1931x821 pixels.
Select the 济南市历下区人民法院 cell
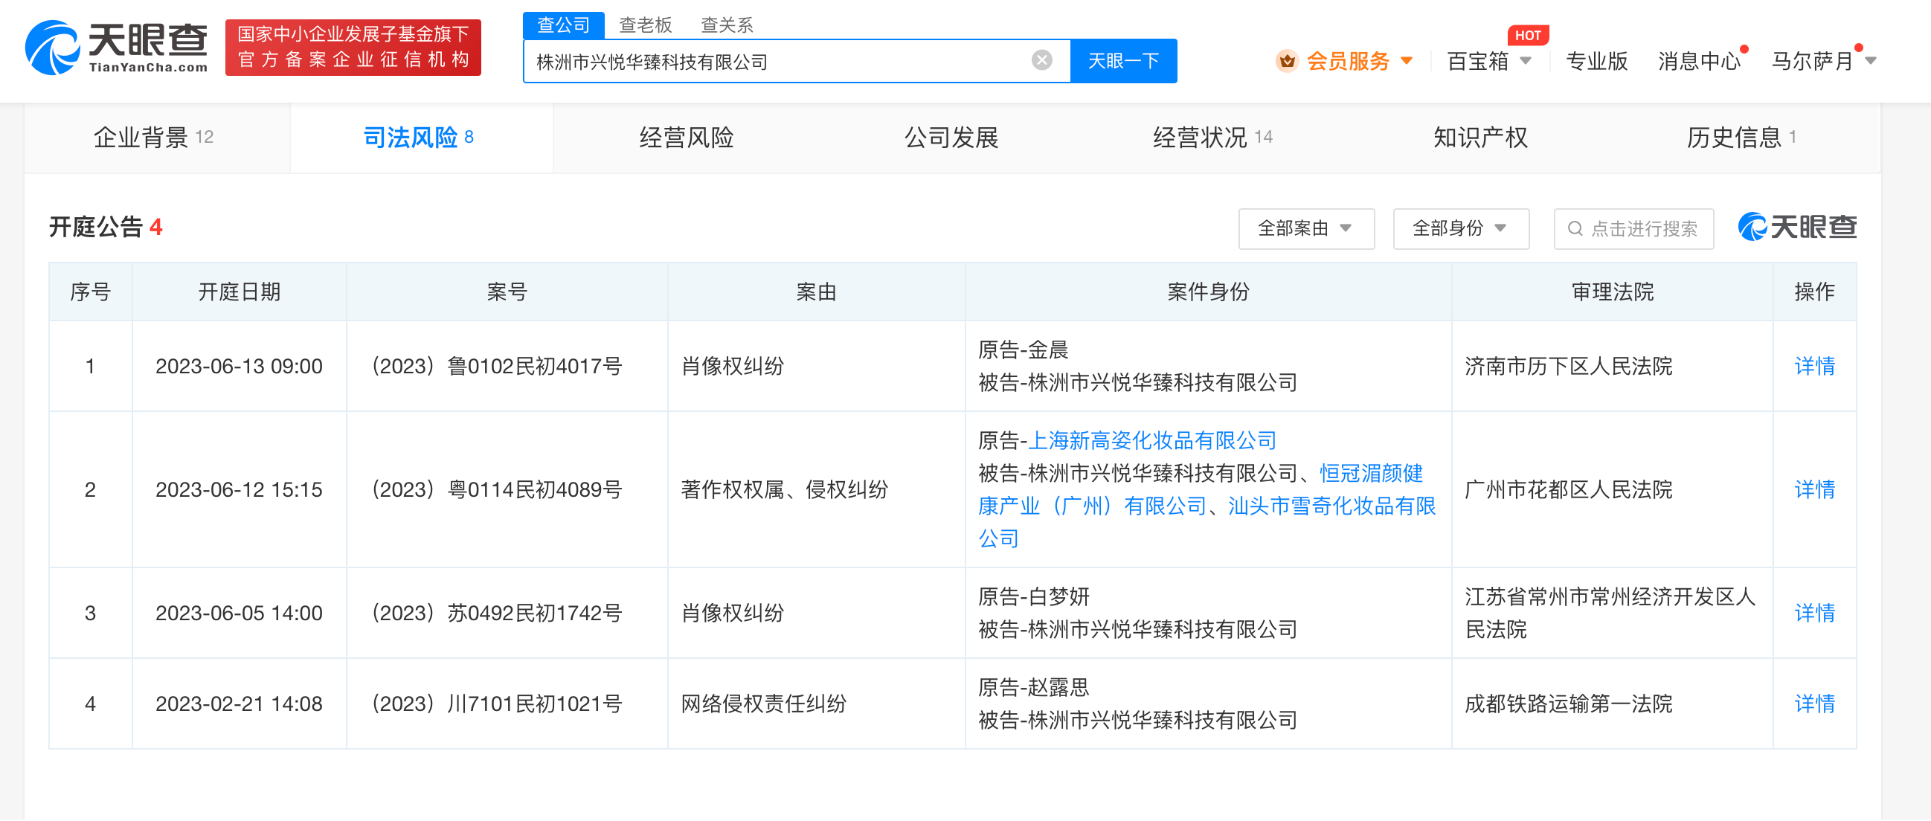click(x=1612, y=367)
